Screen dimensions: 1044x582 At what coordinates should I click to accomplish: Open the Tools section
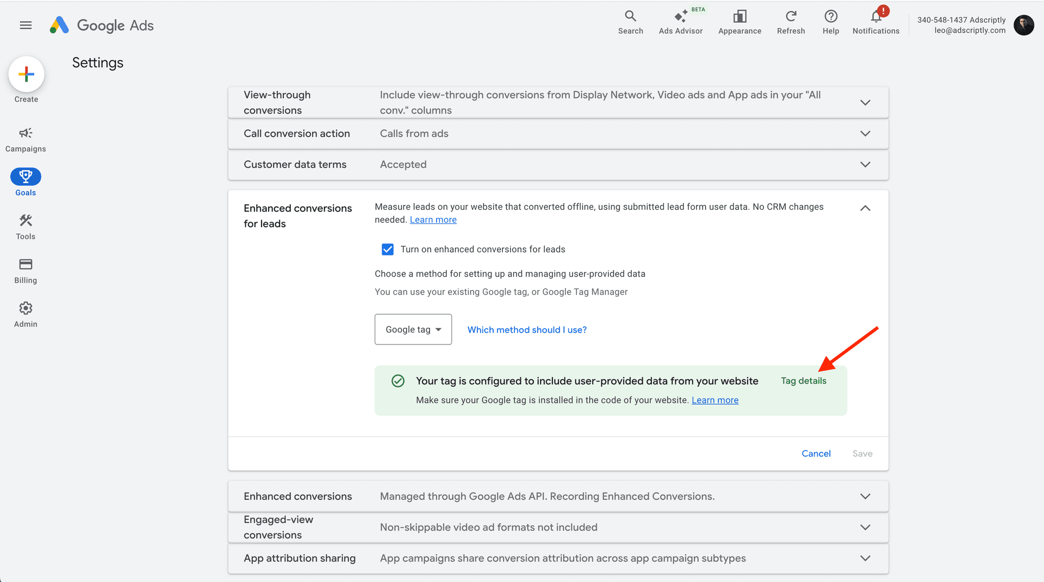tap(25, 227)
